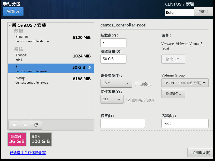Select the / centos_controller-root partition
This screenshot has height=161, width=215.
[x=51, y=69]
